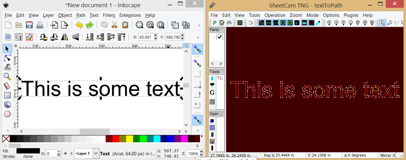406x160 pixels.
Task: Click the black Fill color indicator
Action: pos(28,151)
